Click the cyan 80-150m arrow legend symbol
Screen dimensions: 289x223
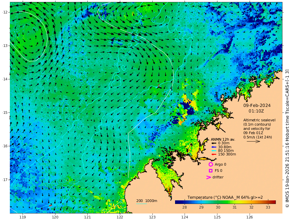click(214, 151)
